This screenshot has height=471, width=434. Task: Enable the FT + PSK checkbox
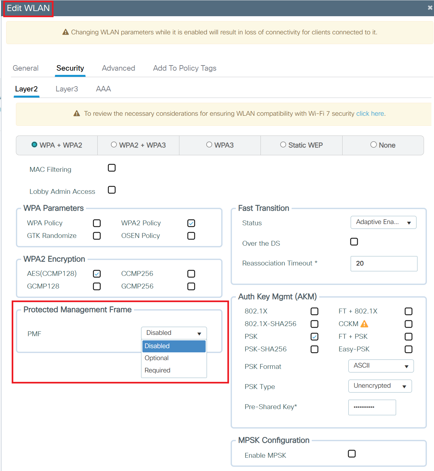point(408,337)
